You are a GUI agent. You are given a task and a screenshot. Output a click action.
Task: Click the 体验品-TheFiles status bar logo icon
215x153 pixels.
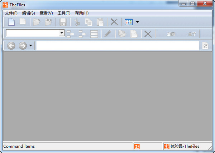click(167, 147)
